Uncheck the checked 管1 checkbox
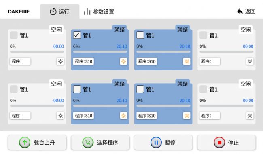This screenshot has height=154, width=263. click(77, 35)
